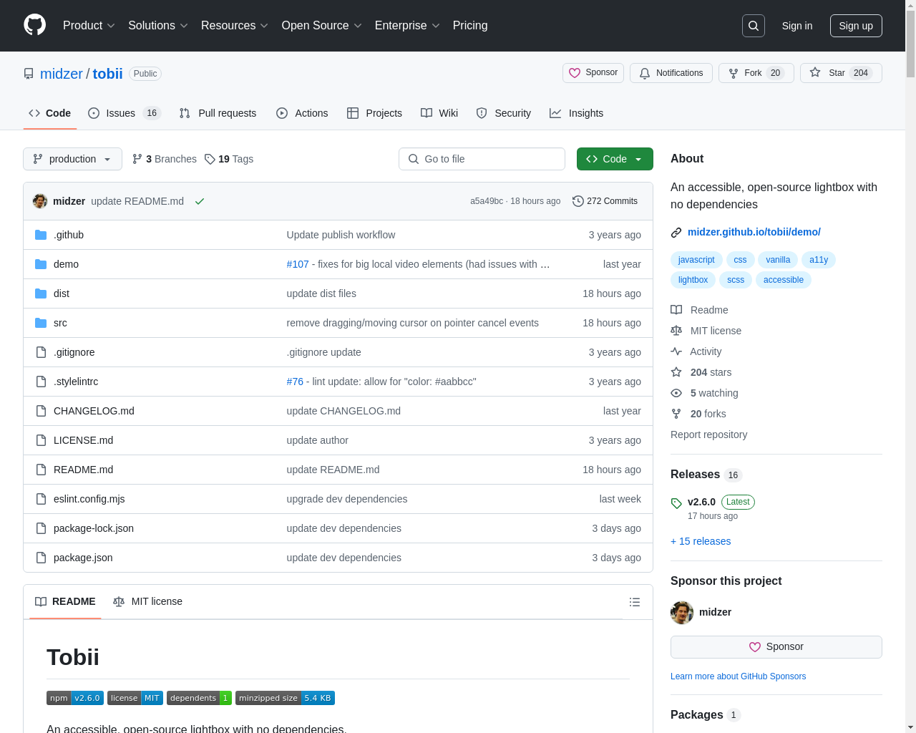This screenshot has height=733, width=916.
Task: Click the src folder icon
Action: (41, 323)
